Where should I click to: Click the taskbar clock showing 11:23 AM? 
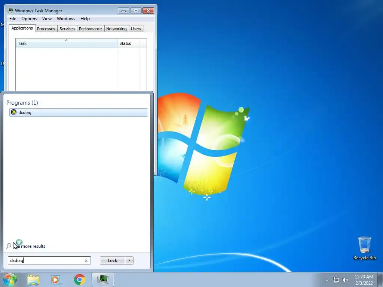tap(364, 280)
